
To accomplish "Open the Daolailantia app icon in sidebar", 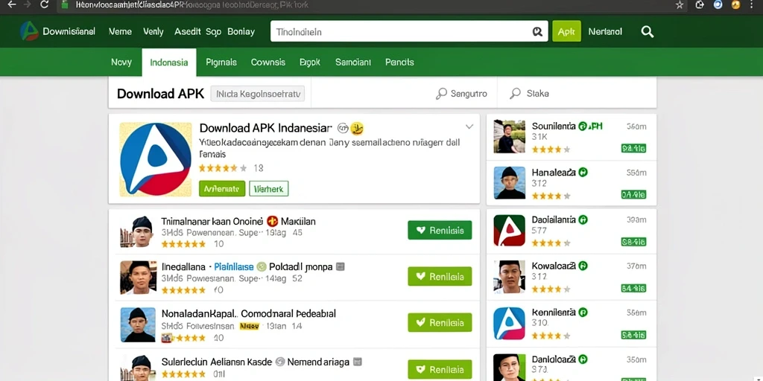I will pyautogui.click(x=510, y=231).
